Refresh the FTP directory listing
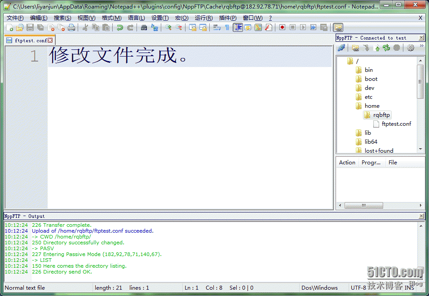 click(386, 48)
